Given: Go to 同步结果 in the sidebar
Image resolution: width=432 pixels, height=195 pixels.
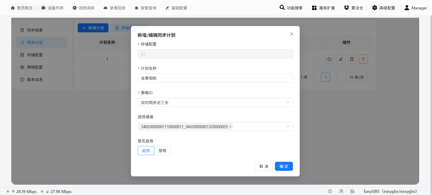Looking at the screenshot, I should [41, 30].
